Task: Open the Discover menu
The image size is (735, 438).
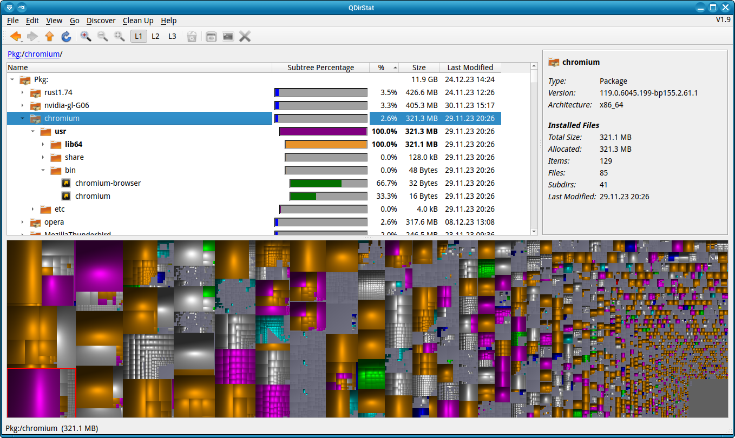Action: (101, 21)
